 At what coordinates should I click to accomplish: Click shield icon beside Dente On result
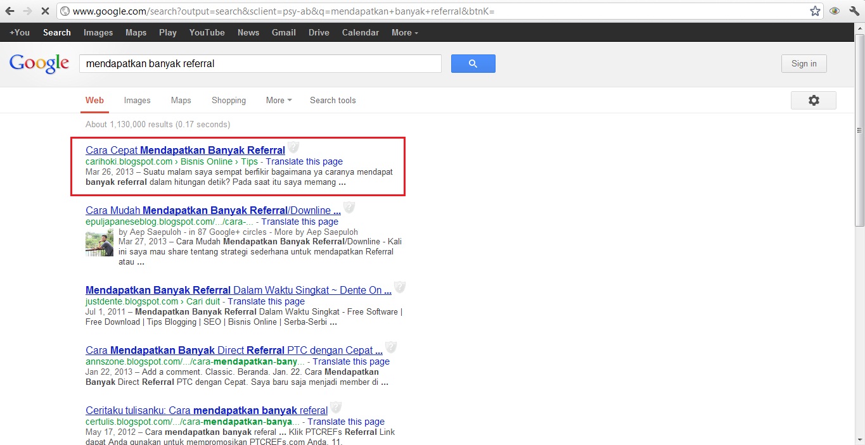pos(399,287)
